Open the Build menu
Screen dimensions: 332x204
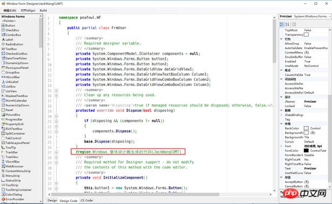[x=43, y=10]
